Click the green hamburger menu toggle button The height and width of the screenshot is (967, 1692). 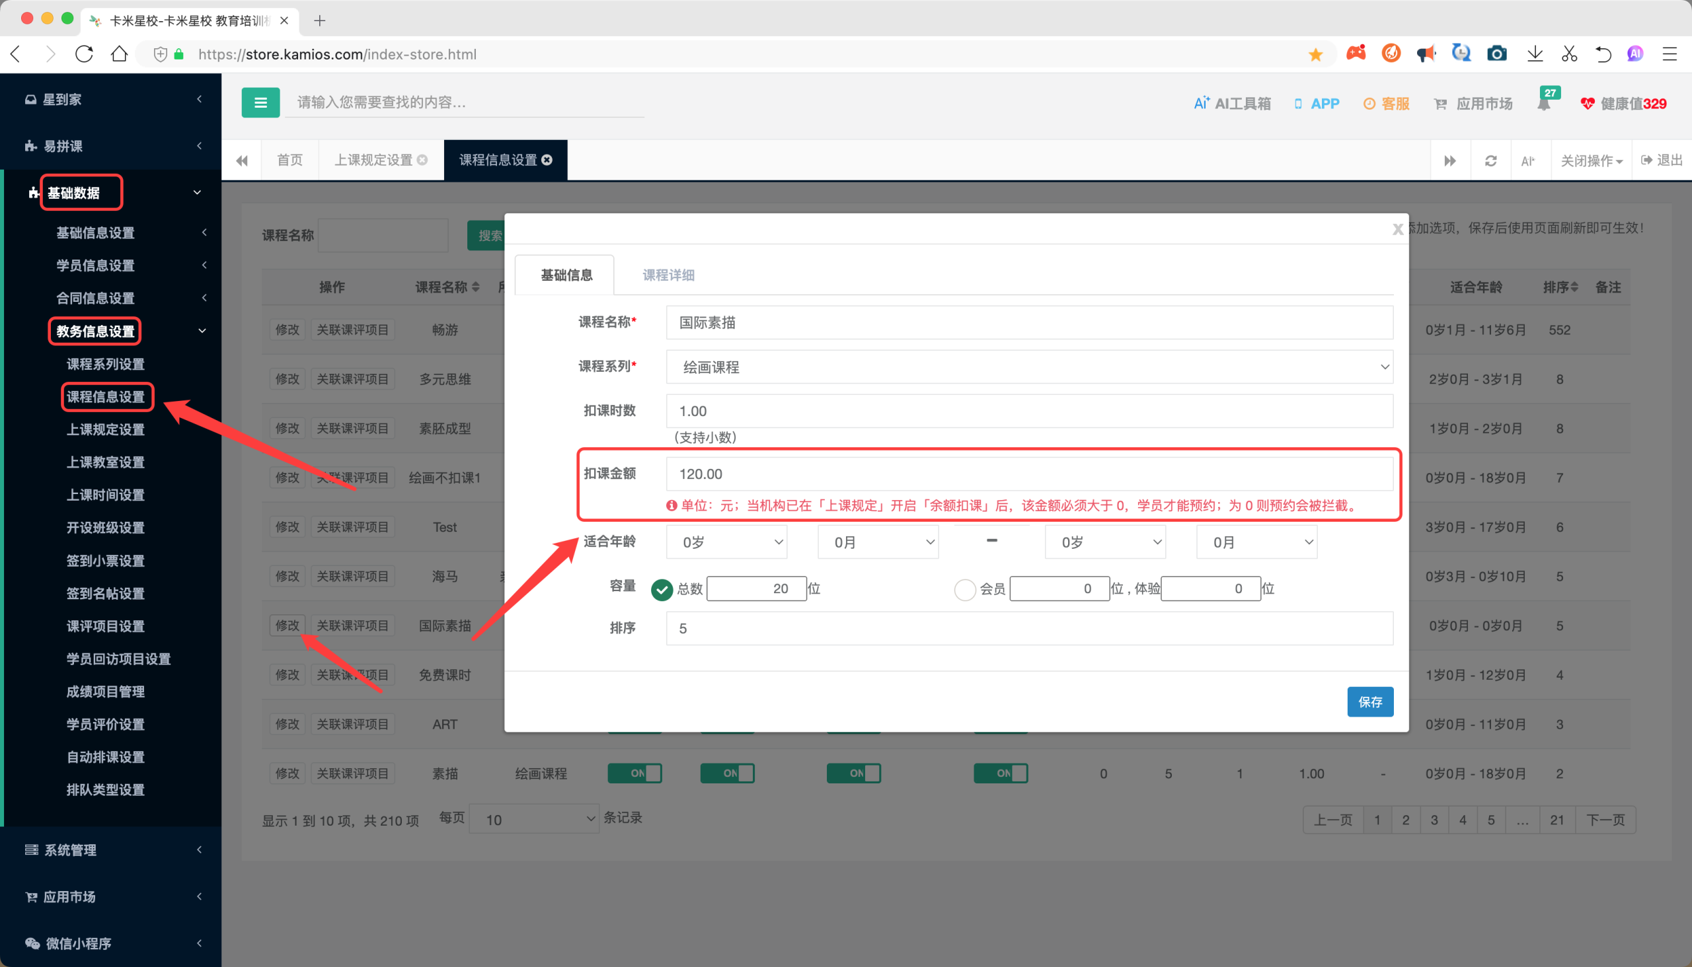(x=260, y=102)
